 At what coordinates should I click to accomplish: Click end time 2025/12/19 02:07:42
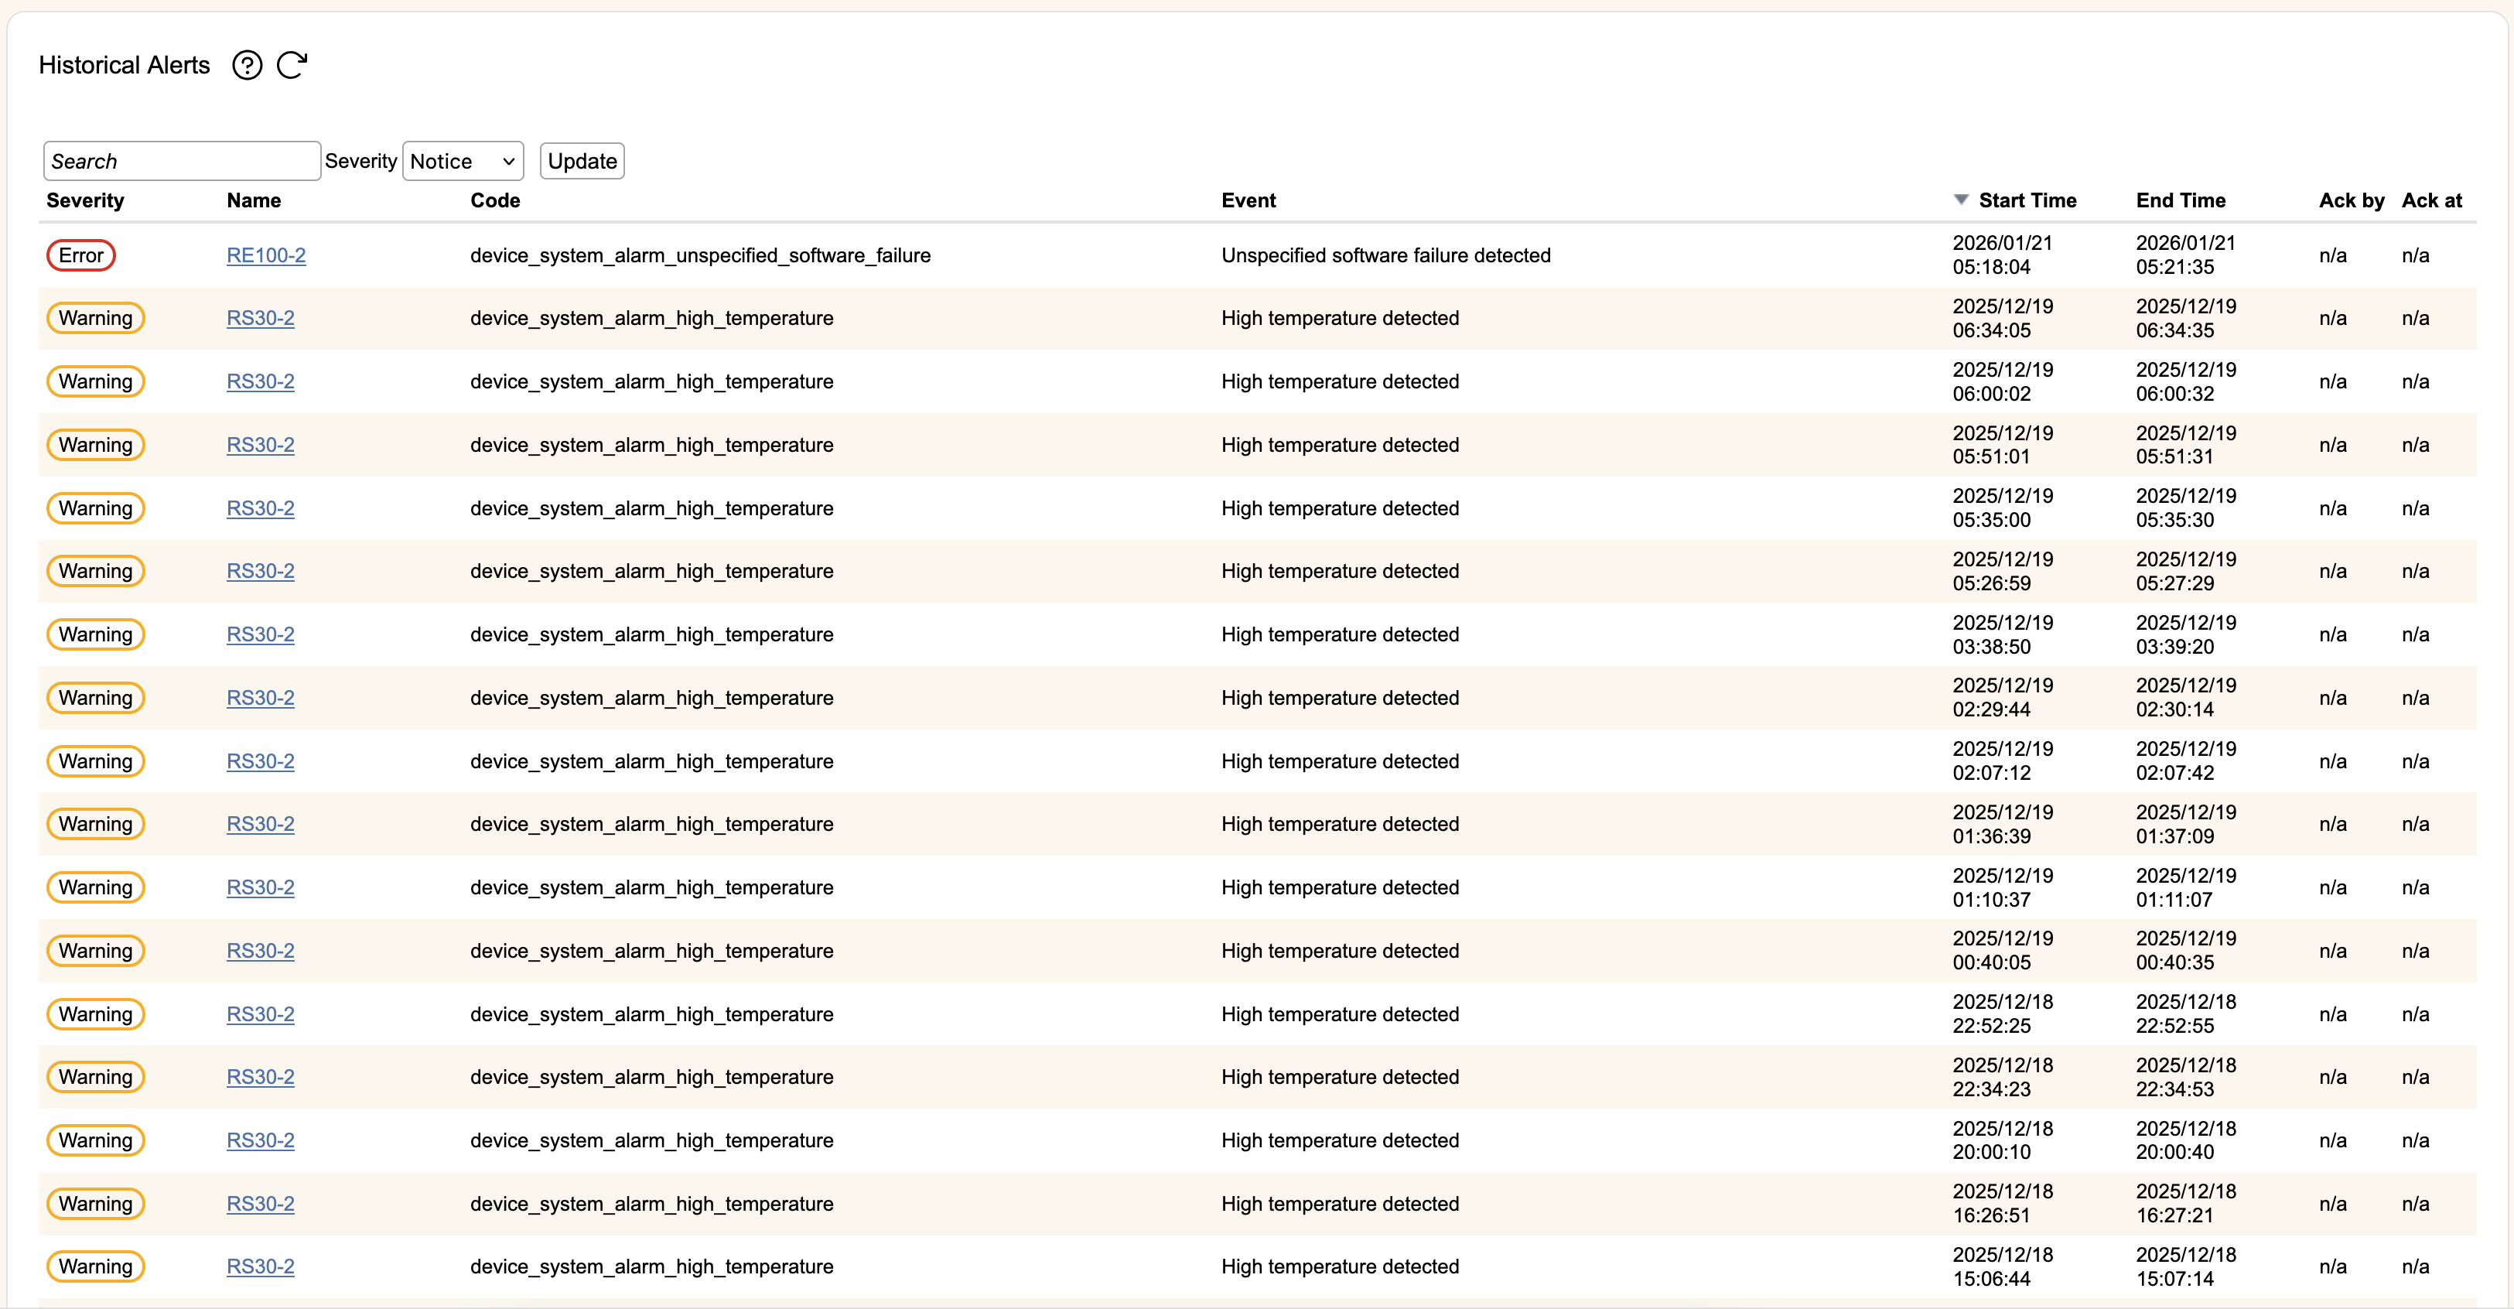coord(2185,760)
